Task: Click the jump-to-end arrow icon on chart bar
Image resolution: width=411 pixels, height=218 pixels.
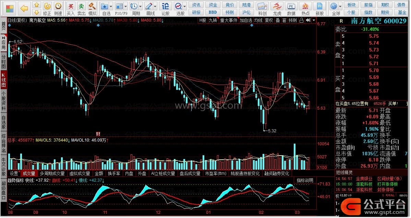Action: pyautogui.click(x=308, y=21)
